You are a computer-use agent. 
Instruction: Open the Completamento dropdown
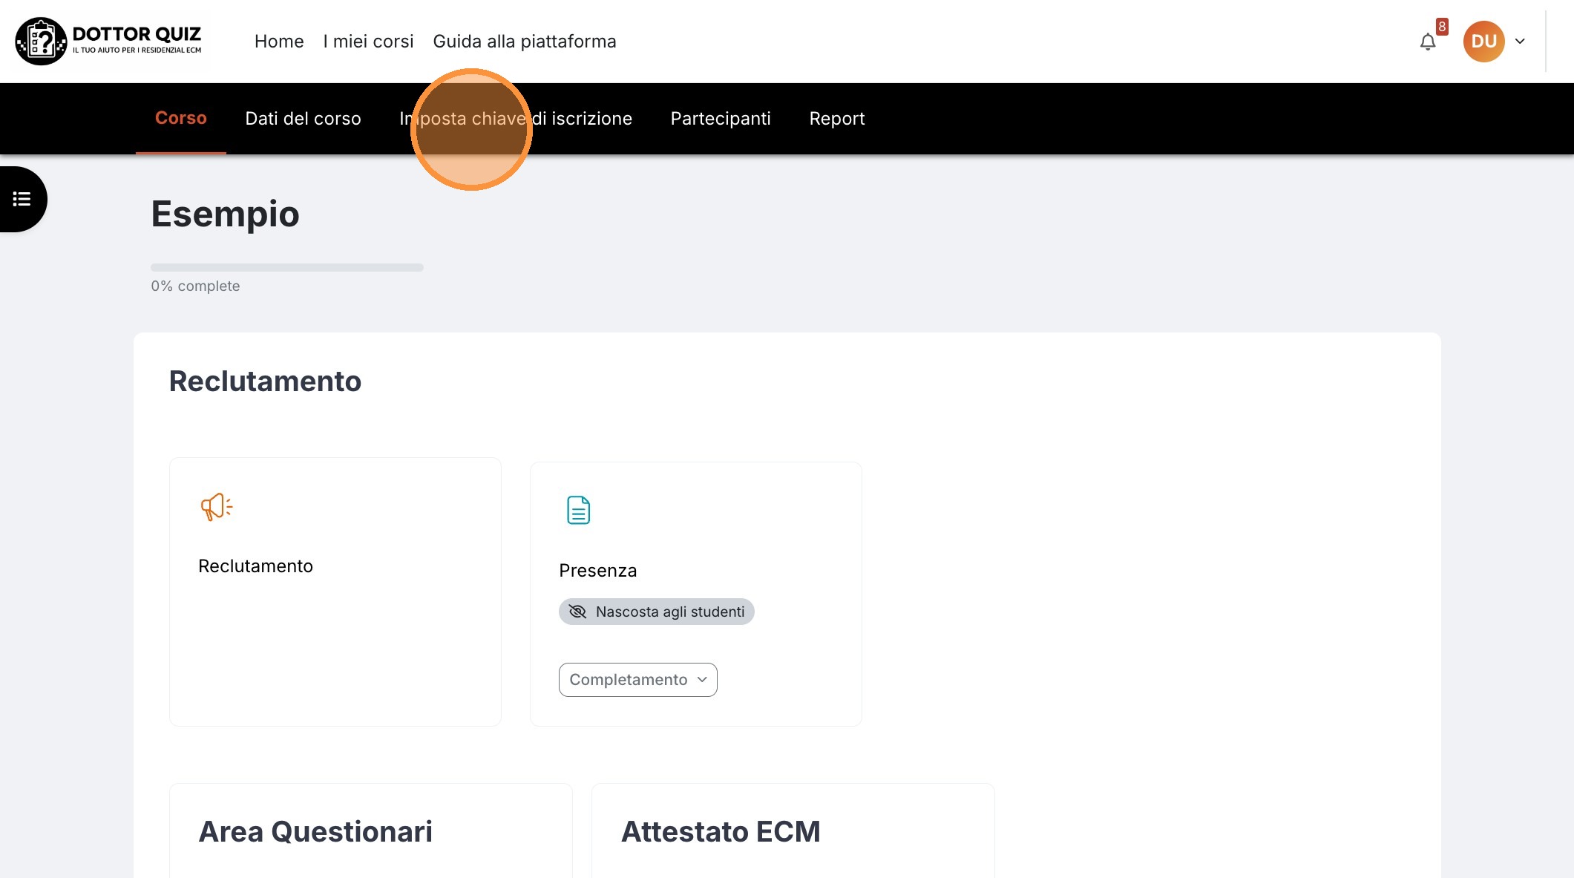tap(637, 680)
